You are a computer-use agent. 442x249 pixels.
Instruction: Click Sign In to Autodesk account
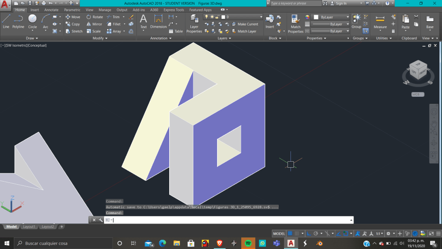tap(341, 3)
